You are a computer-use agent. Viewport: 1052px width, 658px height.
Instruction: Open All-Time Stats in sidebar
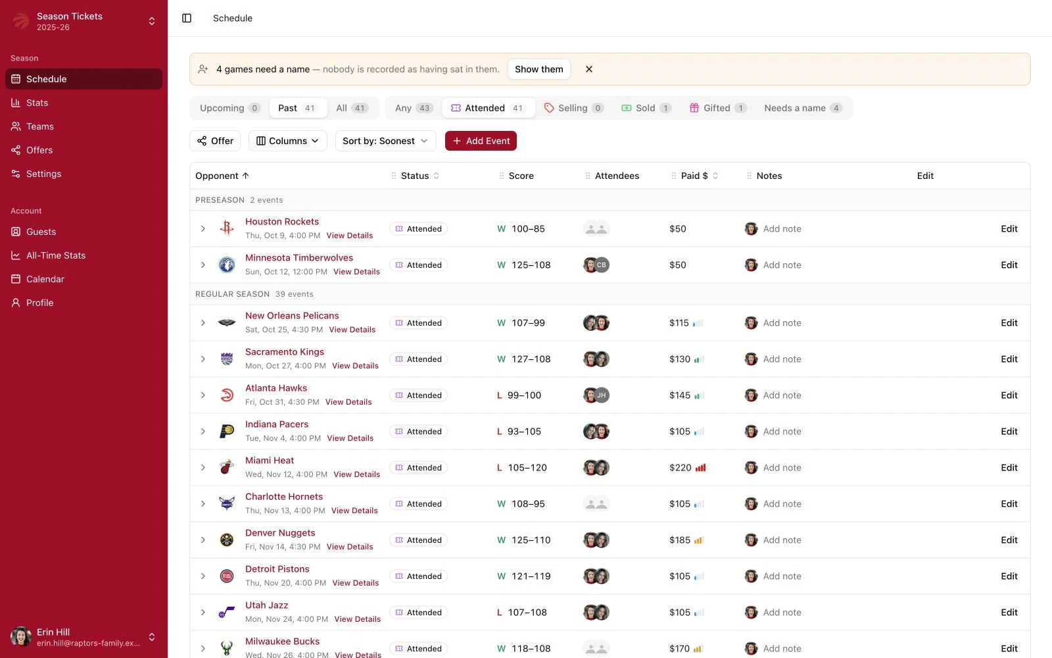click(x=84, y=255)
